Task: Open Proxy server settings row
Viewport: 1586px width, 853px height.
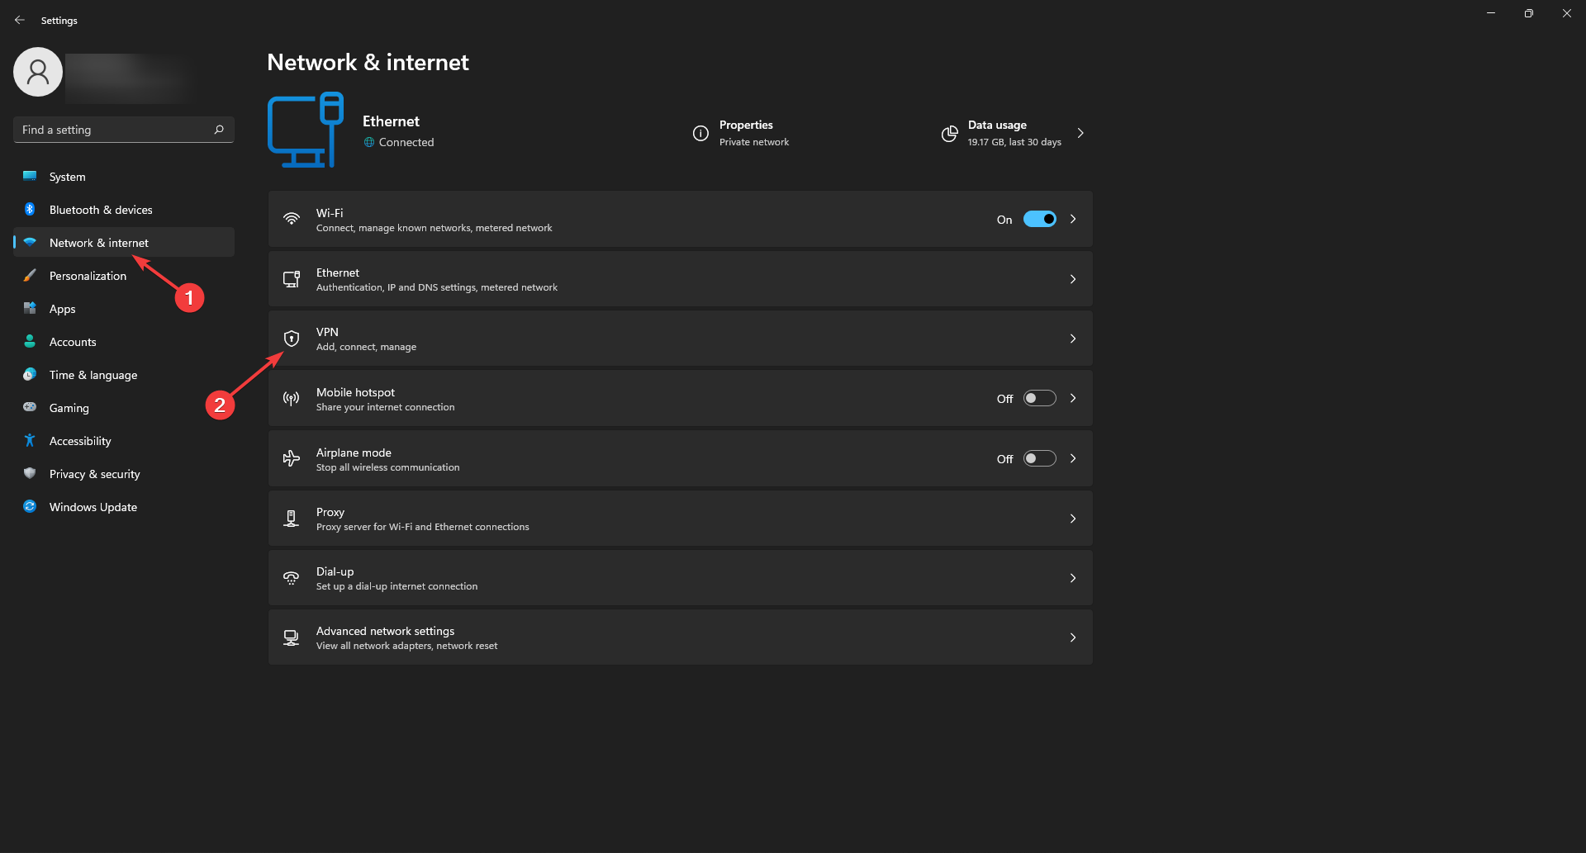Action: [681, 519]
